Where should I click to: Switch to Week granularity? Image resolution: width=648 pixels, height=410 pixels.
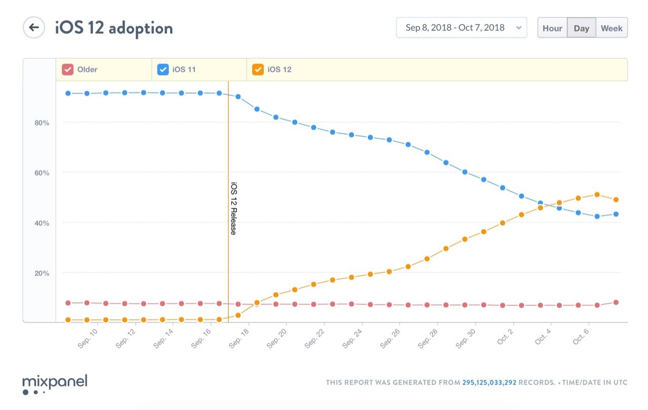(612, 28)
